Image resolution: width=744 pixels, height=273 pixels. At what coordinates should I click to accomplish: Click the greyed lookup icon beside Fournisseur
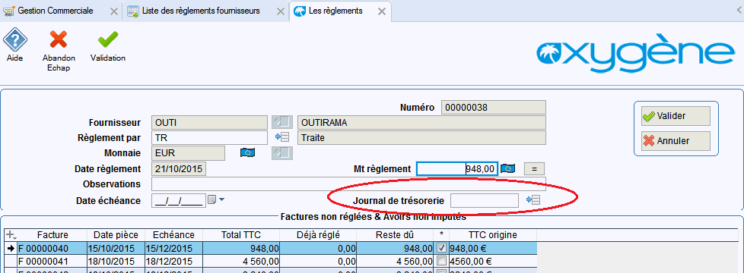pyautogui.click(x=282, y=122)
